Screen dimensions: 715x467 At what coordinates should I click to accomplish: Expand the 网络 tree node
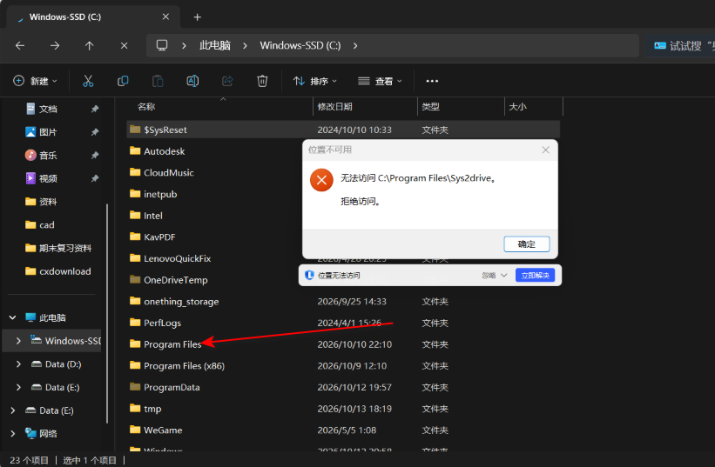coord(13,433)
